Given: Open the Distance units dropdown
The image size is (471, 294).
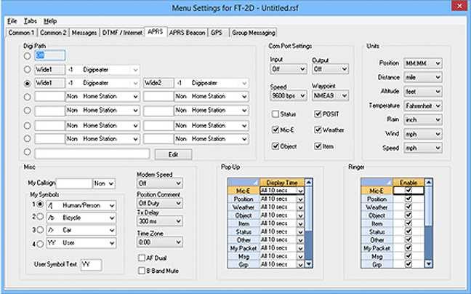Looking at the screenshot, I should point(422,77).
